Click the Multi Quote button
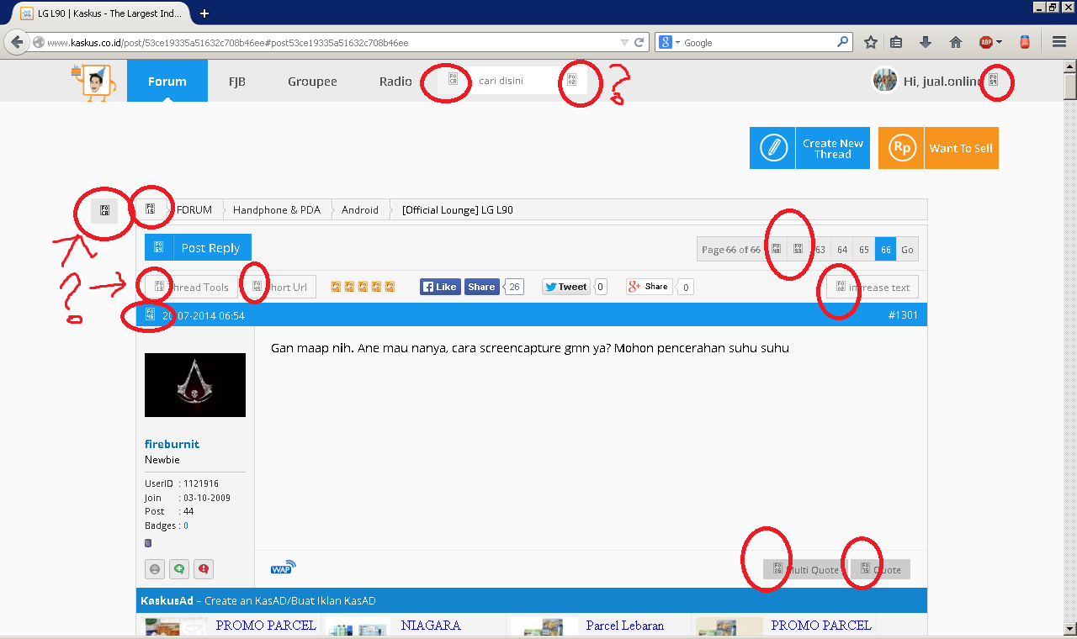The width and height of the screenshot is (1077, 639). (805, 569)
